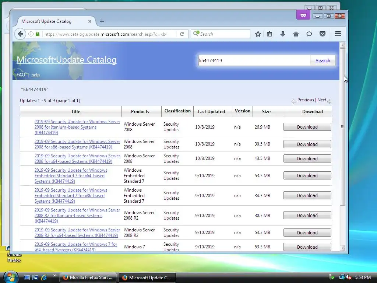Open the Downloads arrow icon
The width and height of the screenshot is (377, 283).
pos(283,34)
